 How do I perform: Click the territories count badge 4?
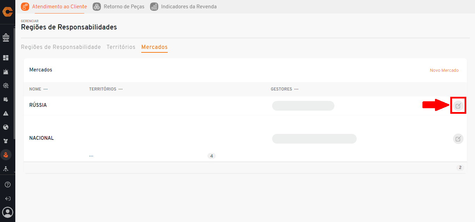(212, 156)
